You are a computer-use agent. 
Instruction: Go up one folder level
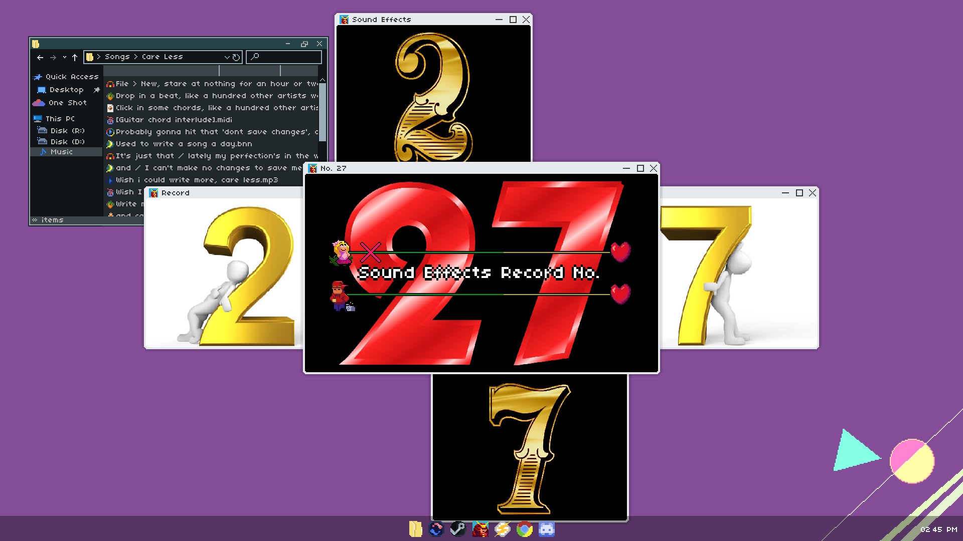(x=75, y=57)
